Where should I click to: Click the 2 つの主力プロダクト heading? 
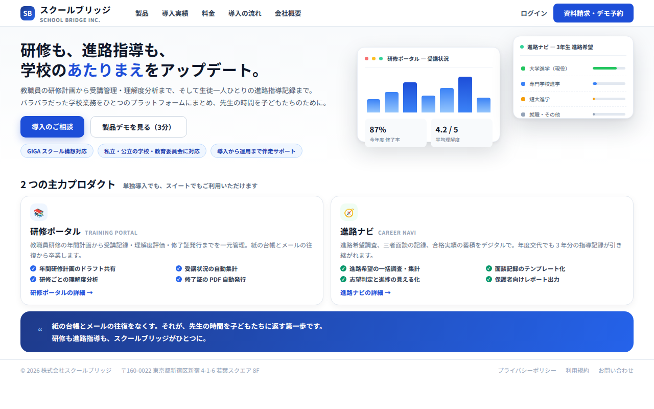(68, 185)
